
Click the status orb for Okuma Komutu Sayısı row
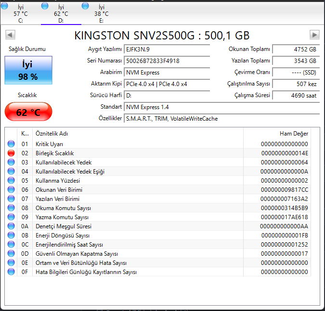pyautogui.click(x=11, y=208)
